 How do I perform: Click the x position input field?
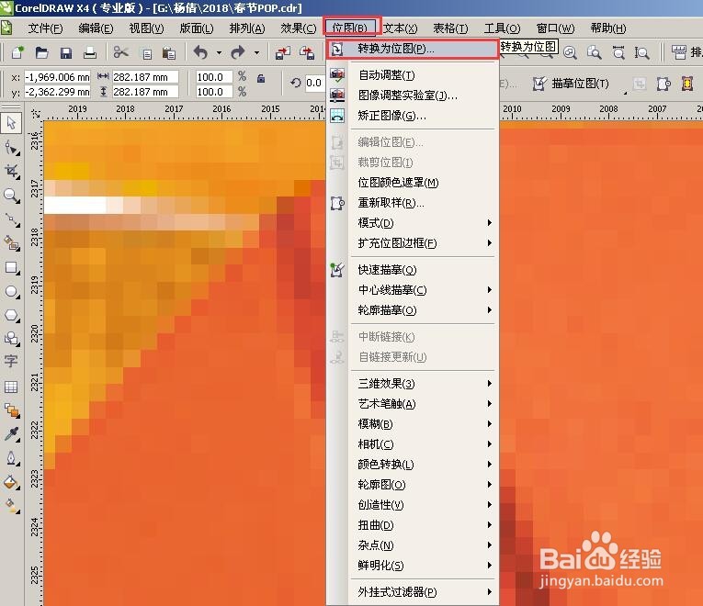click(x=57, y=77)
